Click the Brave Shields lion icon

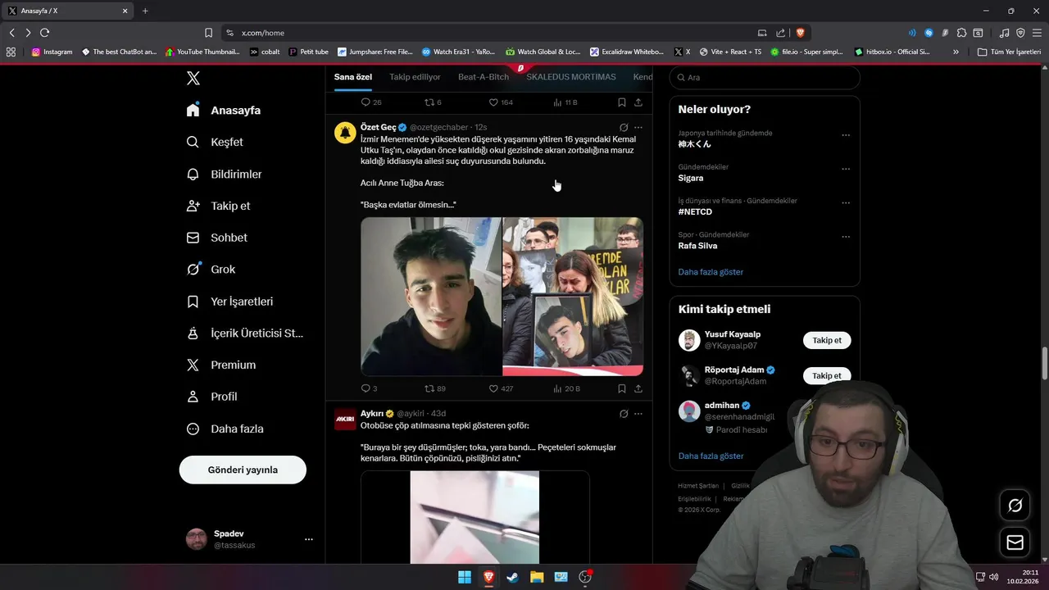(801, 33)
